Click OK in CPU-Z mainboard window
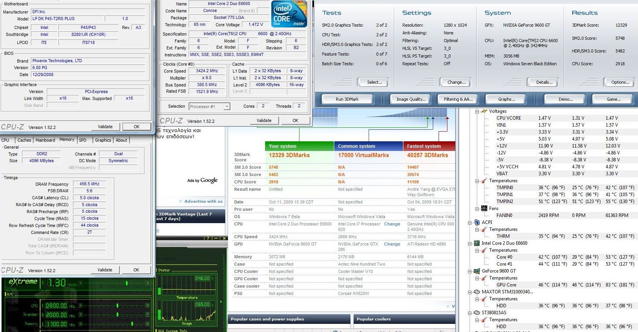 point(136,127)
